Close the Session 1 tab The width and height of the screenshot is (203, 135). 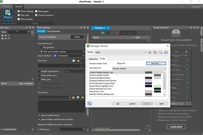tap(108, 28)
